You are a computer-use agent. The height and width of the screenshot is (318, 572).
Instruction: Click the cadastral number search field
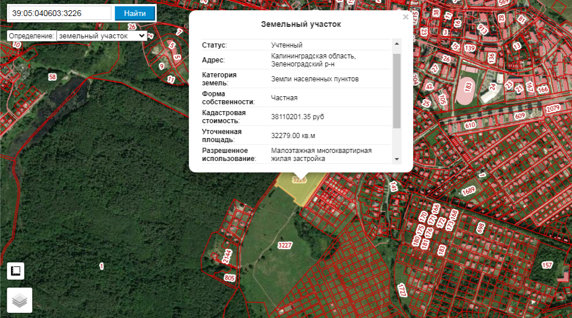(60, 13)
